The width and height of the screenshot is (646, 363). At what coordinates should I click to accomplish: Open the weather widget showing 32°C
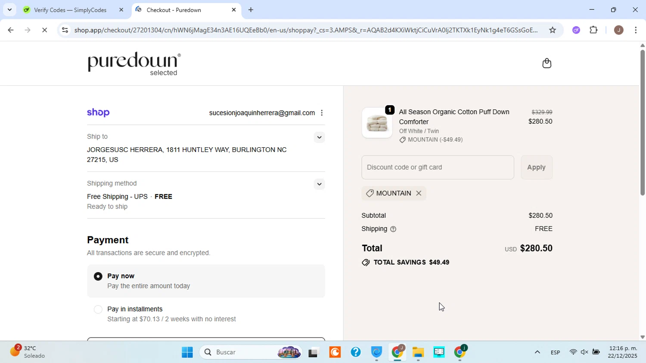[28, 352]
